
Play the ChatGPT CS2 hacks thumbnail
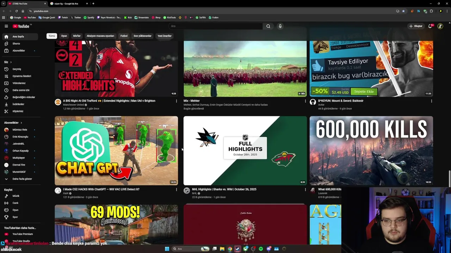click(x=116, y=150)
